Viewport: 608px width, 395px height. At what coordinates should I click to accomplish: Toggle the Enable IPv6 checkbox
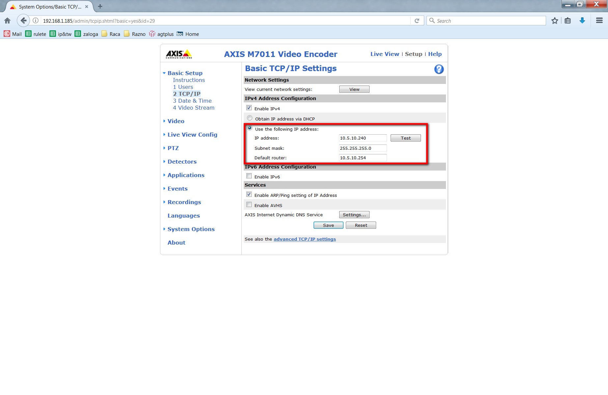click(249, 176)
